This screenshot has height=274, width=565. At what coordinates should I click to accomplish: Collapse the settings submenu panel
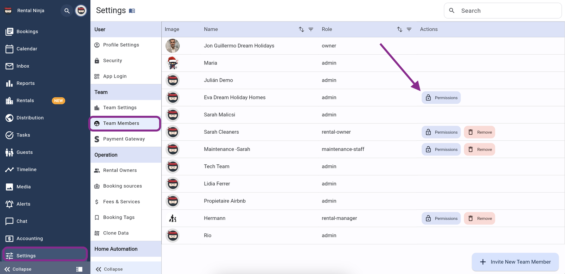109,269
